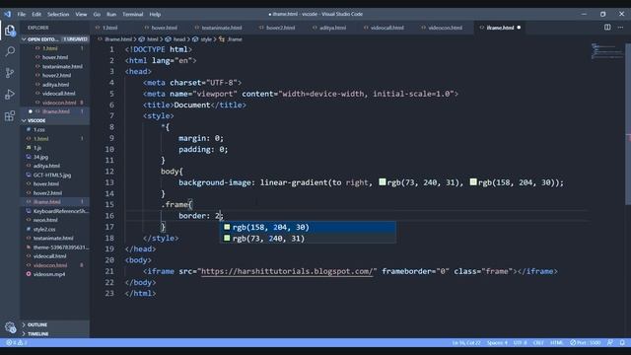Open the Run and Debug view icon

pyautogui.click(x=10, y=95)
